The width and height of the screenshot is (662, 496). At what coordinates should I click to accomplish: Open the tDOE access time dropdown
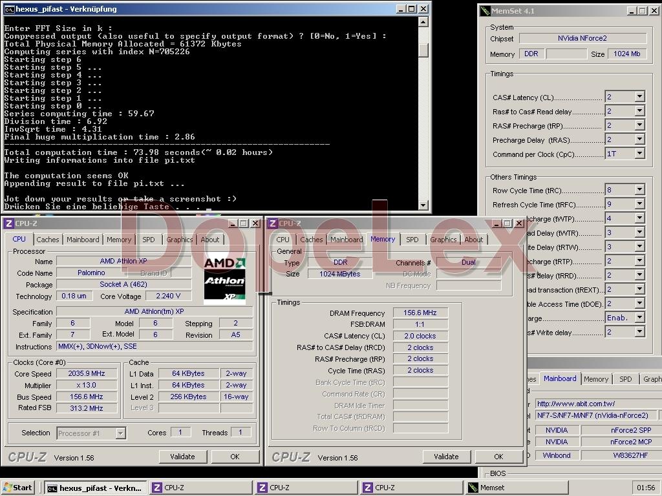(639, 304)
